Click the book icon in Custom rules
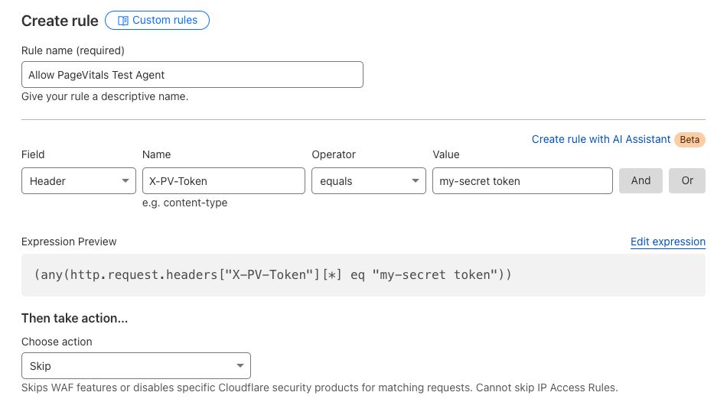727x402 pixels. (x=123, y=21)
